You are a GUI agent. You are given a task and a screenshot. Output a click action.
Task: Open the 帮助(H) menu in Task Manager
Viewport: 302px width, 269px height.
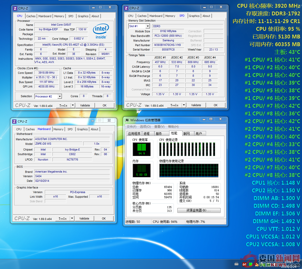(x=173, y=127)
